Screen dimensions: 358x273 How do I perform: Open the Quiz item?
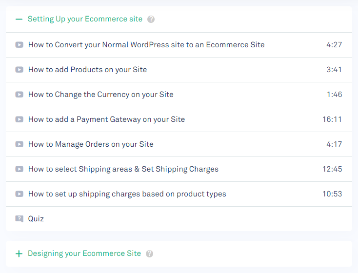(x=36, y=219)
